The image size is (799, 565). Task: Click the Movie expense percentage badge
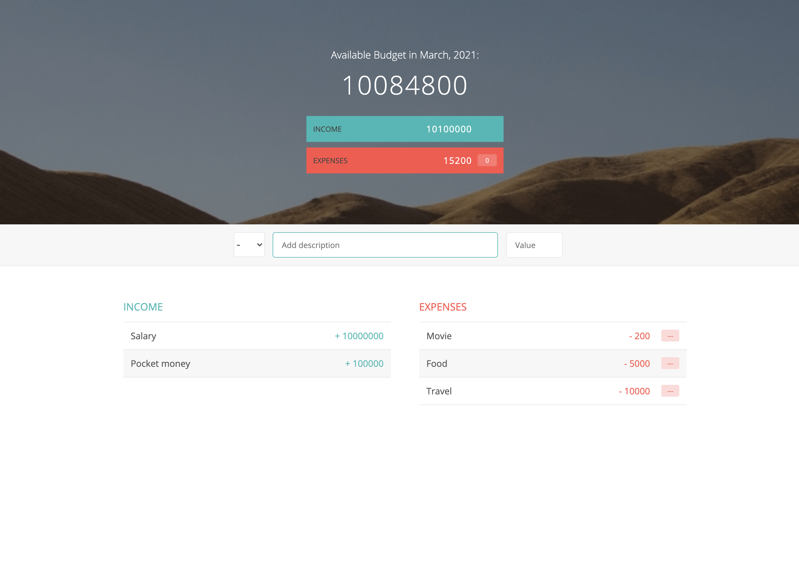[670, 336]
